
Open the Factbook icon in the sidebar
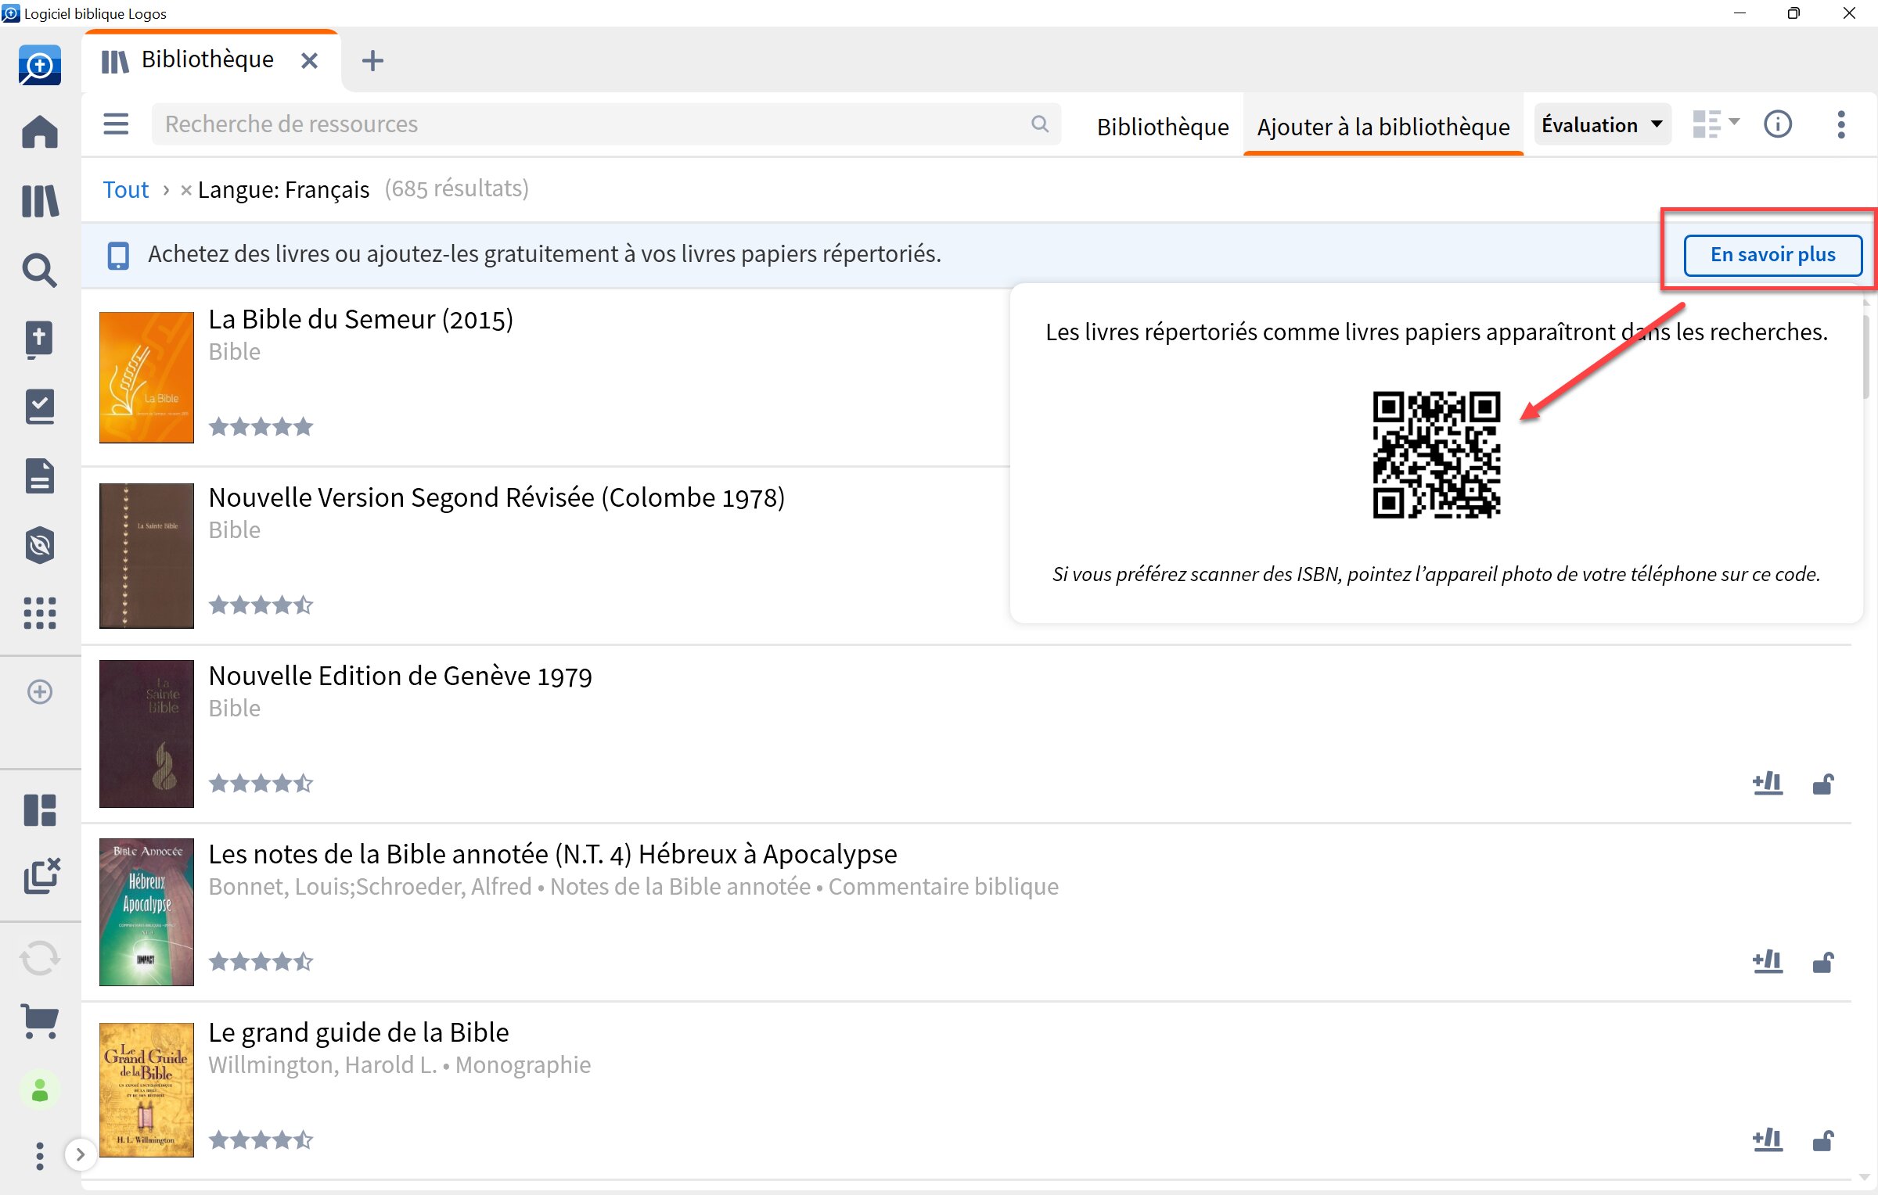pyautogui.click(x=40, y=339)
